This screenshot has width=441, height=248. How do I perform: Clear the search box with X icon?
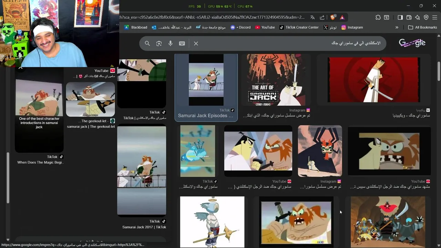(x=196, y=43)
